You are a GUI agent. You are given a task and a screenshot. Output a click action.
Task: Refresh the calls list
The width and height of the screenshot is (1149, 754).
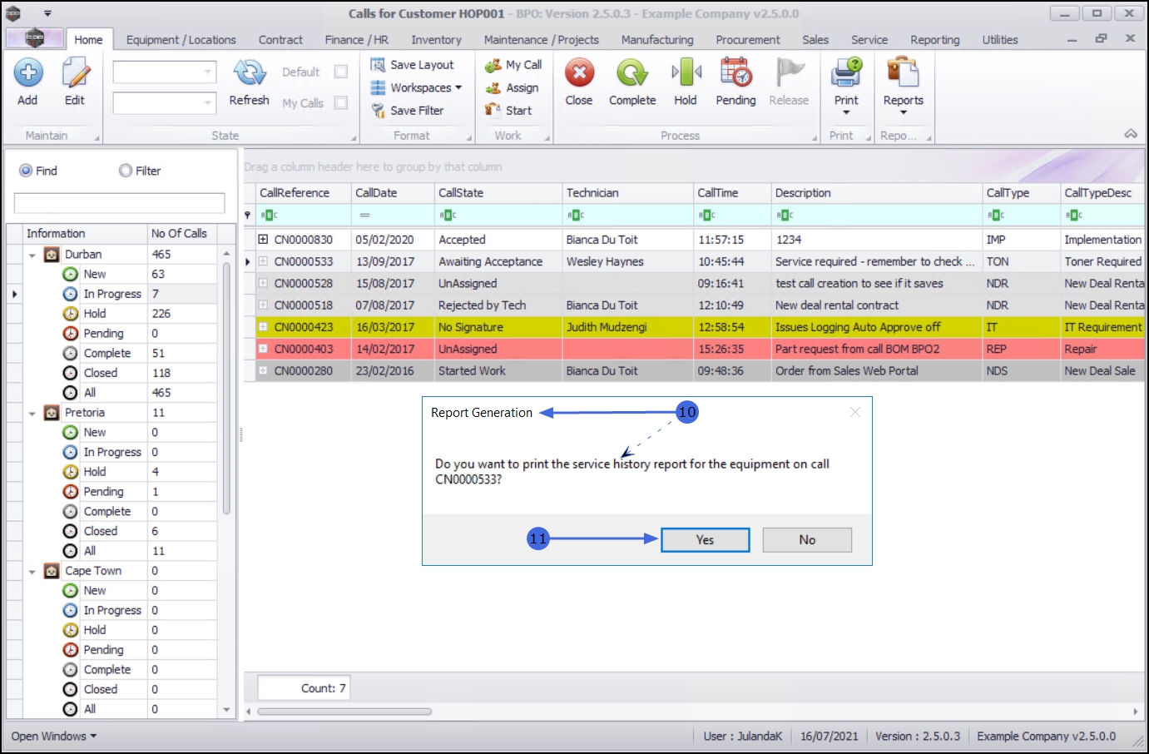[x=249, y=74]
